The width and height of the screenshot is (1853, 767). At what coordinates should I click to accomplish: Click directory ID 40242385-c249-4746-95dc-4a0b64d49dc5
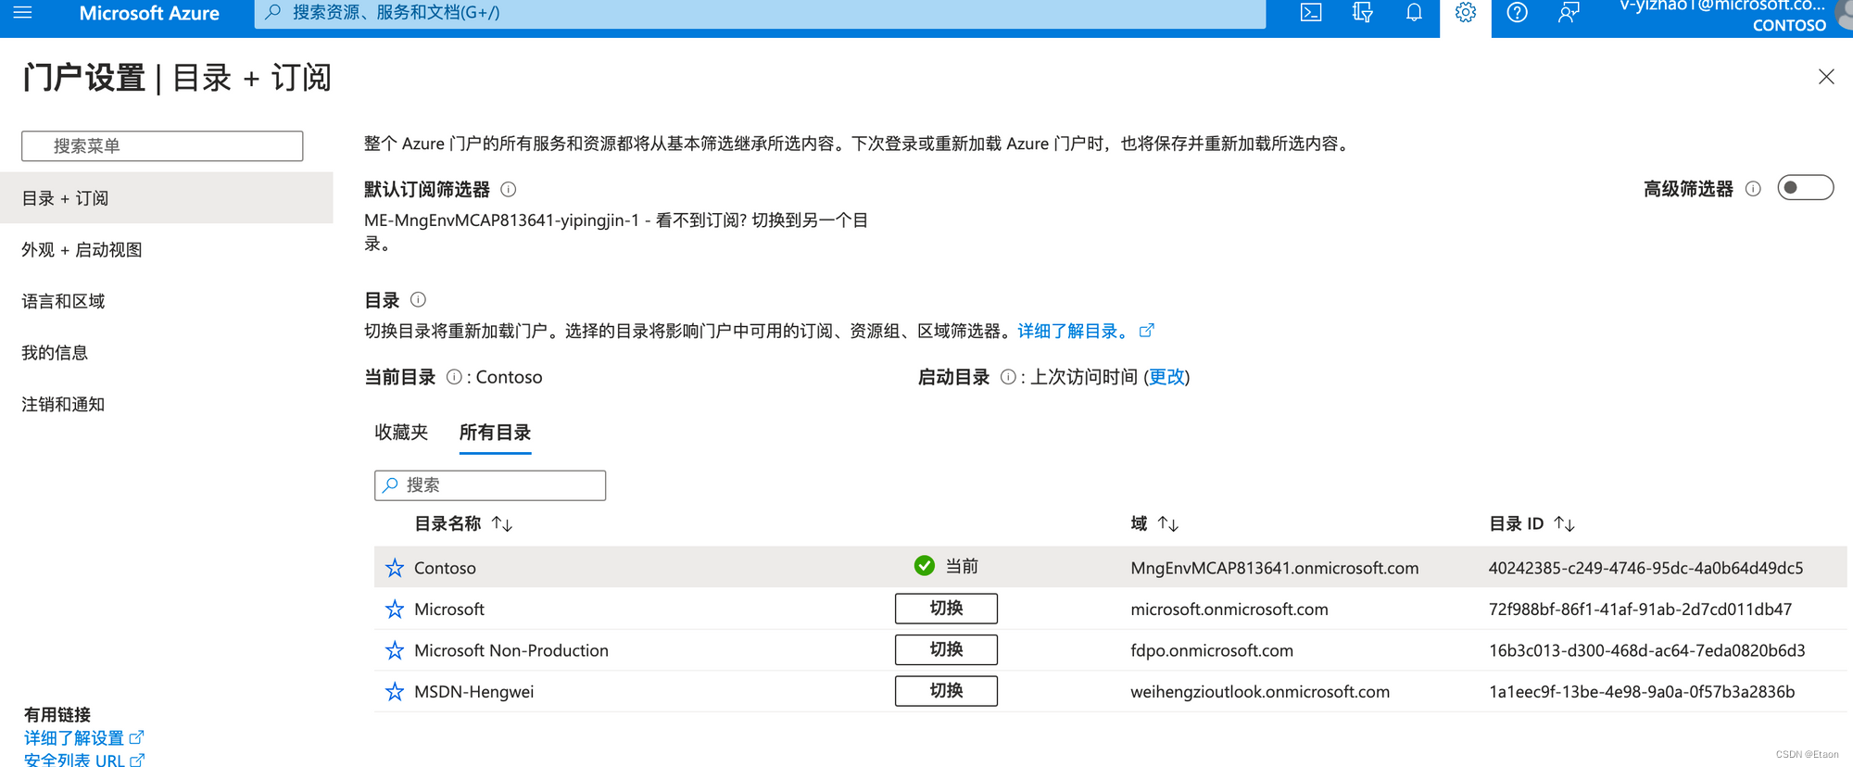pyautogui.click(x=1645, y=568)
